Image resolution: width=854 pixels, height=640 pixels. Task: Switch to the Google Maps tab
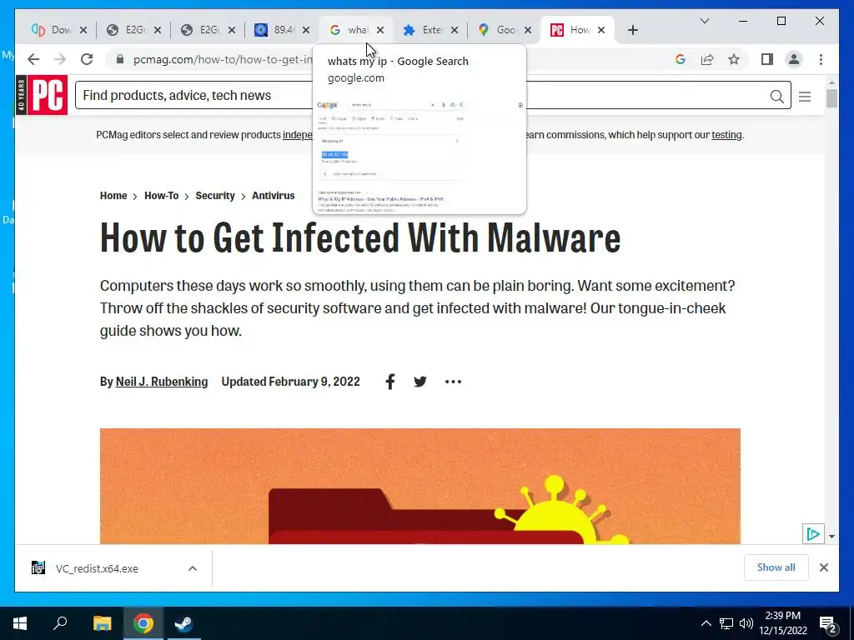tap(498, 30)
